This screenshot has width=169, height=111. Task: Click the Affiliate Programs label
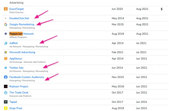pyautogui.click(x=18, y=37)
